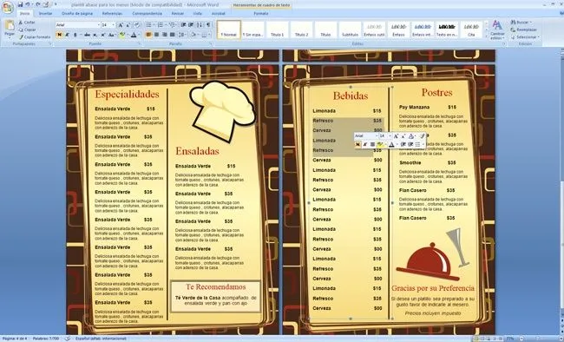Switch to Diseño de página tab

pos(77,13)
